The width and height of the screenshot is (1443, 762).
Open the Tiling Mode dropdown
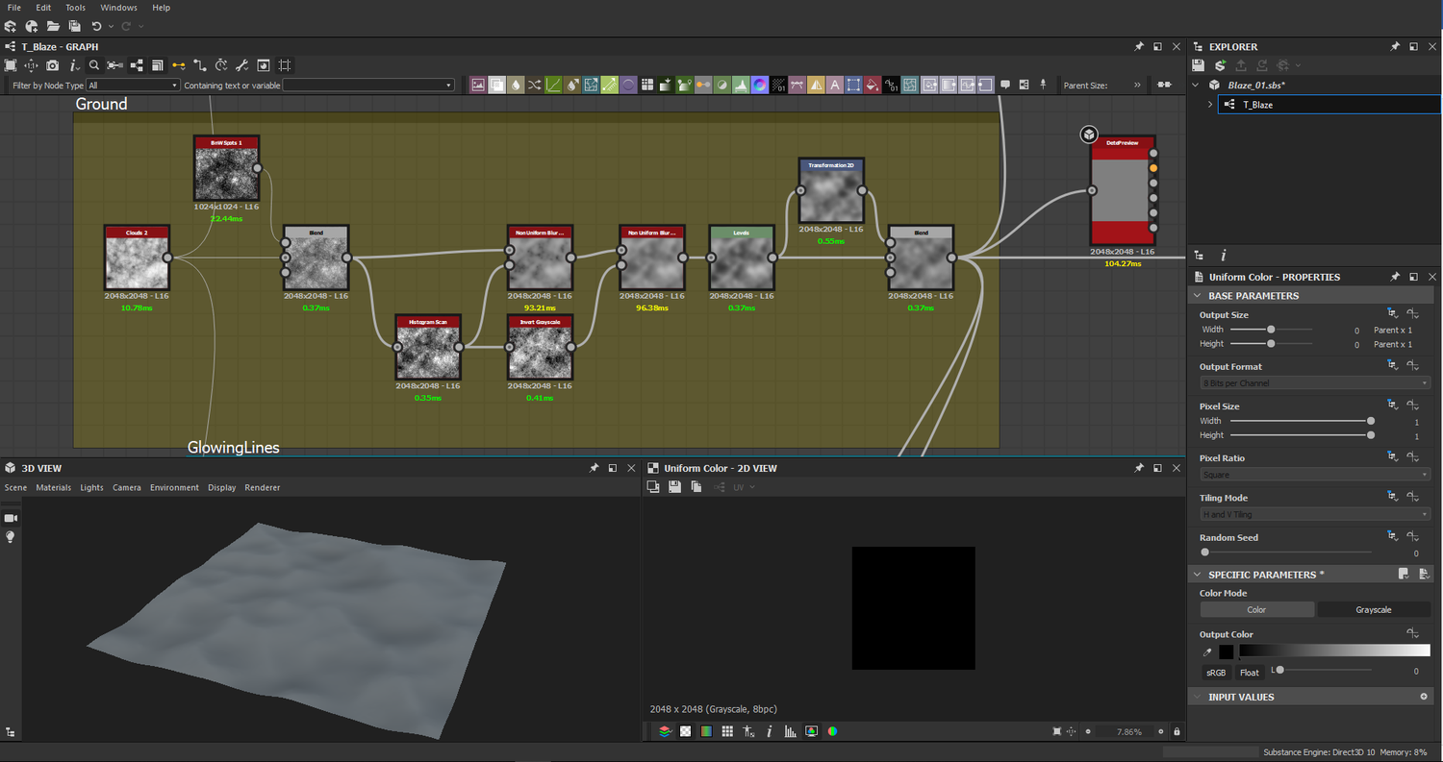[x=1315, y=514]
